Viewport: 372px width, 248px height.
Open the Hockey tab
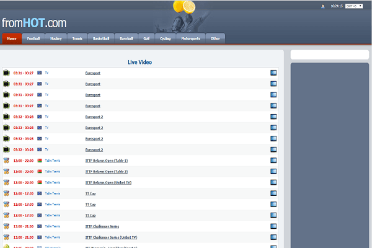pos(56,38)
